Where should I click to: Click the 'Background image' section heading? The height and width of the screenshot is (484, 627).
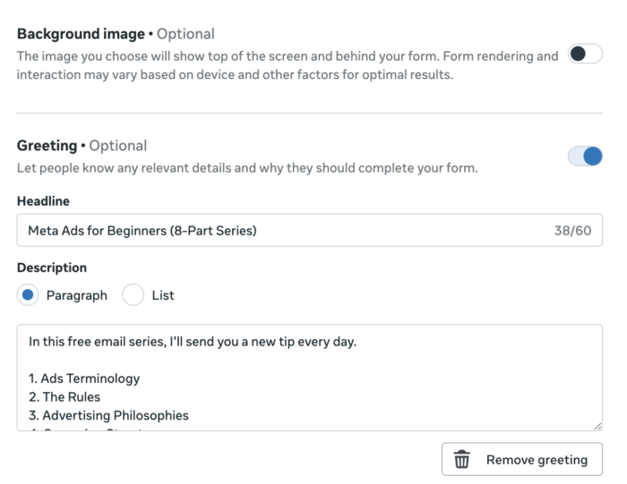(x=81, y=34)
